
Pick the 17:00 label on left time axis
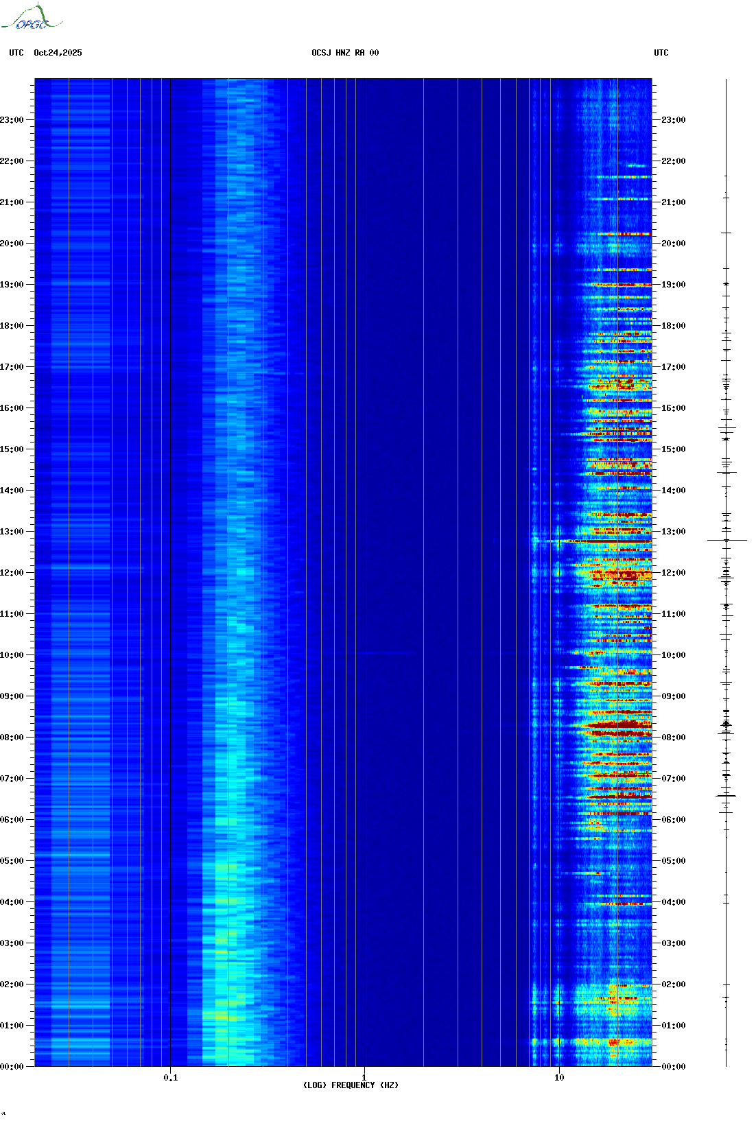[x=12, y=367]
